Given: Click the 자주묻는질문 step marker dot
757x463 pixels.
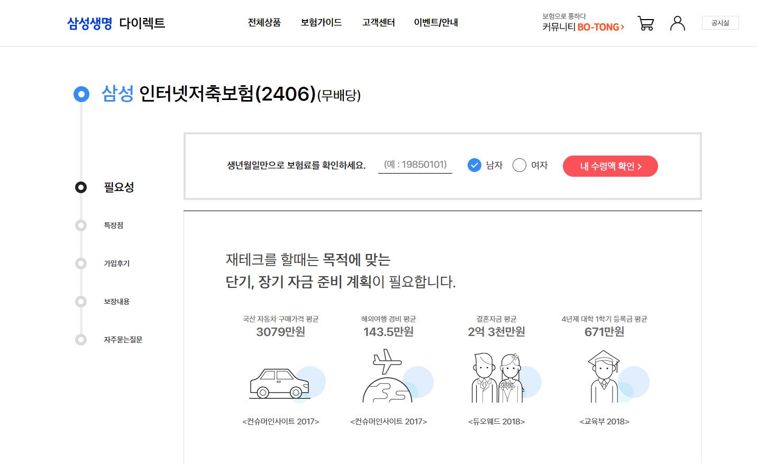Looking at the screenshot, I should (81, 340).
